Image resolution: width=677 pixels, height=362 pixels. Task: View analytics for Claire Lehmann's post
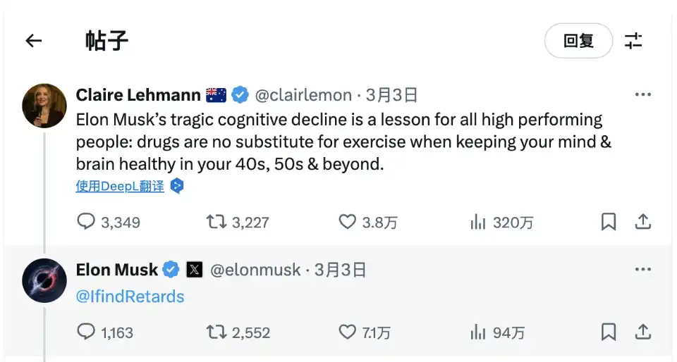click(478, 223)
